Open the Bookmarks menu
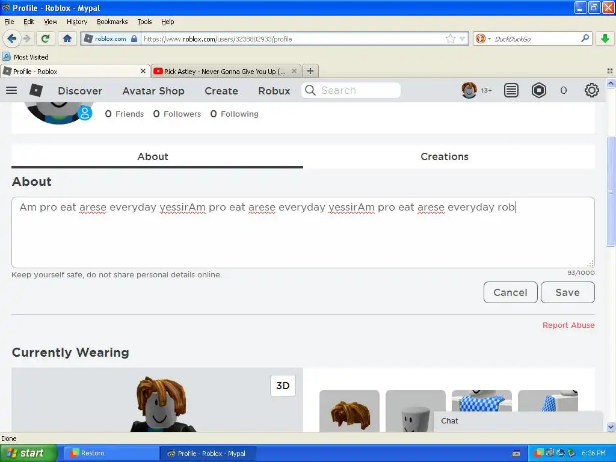This screenshot has width=616, height=462. coord(112,22)
